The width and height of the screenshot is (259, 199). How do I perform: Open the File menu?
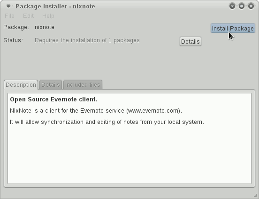(x=9, y=16)
